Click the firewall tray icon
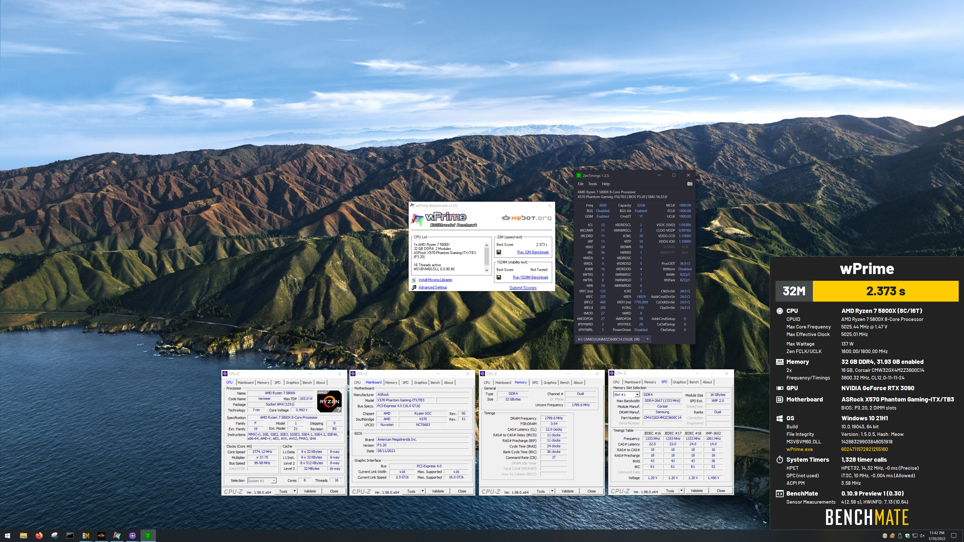 click(892, 536)
